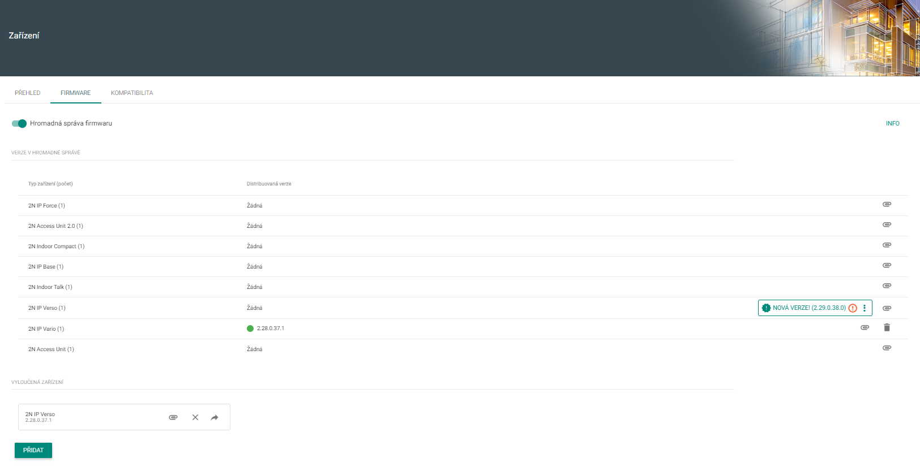Click NOVÁ VERZE! (2.29.0.38.0) label

click(809, 308)
